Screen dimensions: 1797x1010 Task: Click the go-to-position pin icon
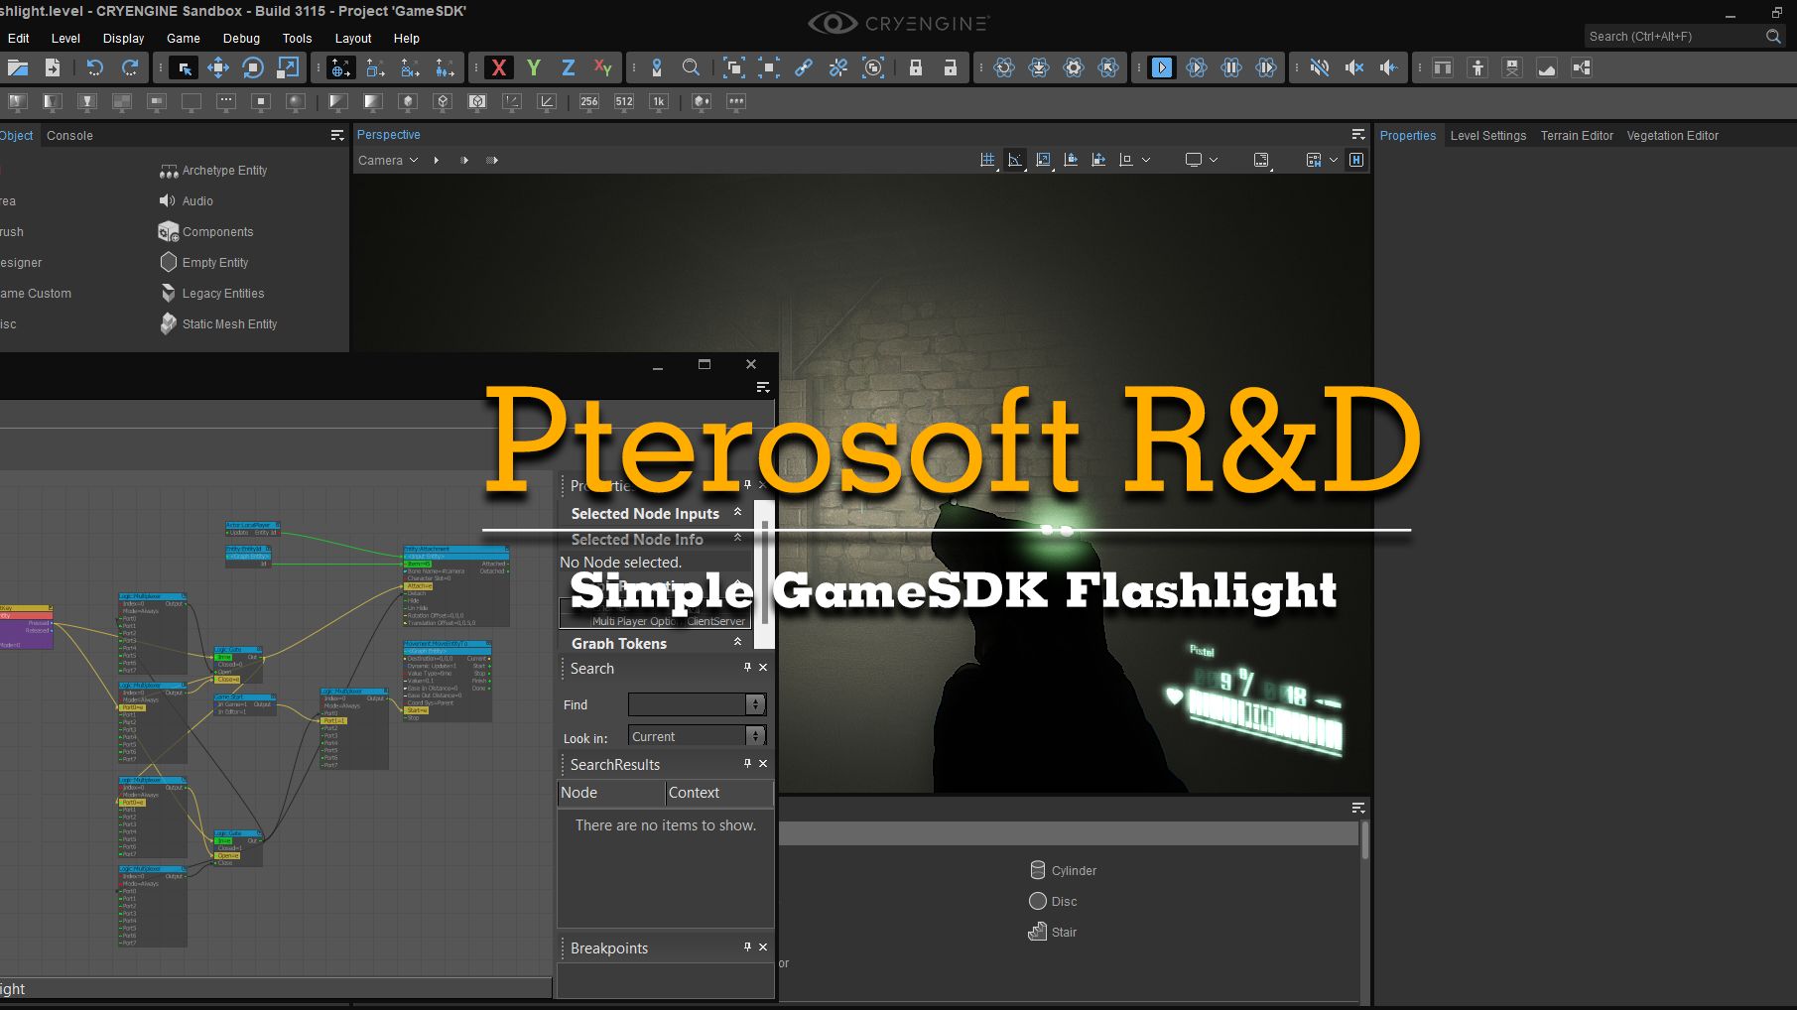(x=656, y=67)
